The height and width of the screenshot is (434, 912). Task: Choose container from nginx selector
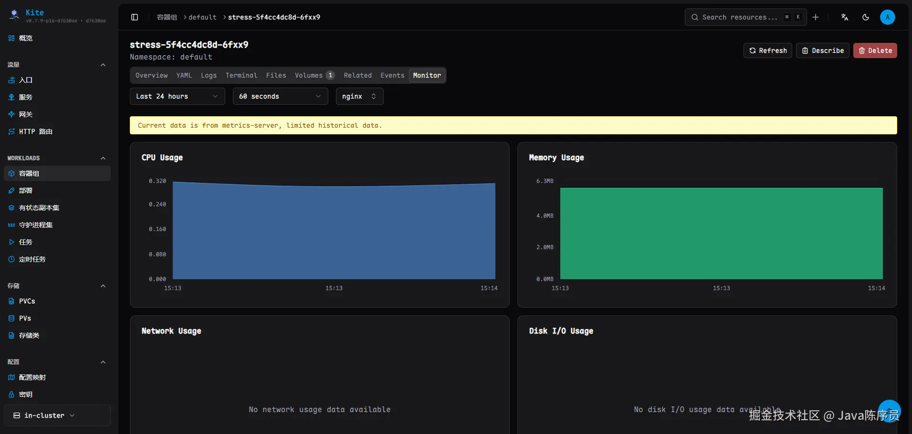[359, 96]
